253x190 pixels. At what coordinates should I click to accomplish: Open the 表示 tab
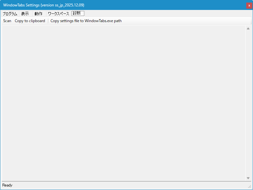tap(26, 14)
